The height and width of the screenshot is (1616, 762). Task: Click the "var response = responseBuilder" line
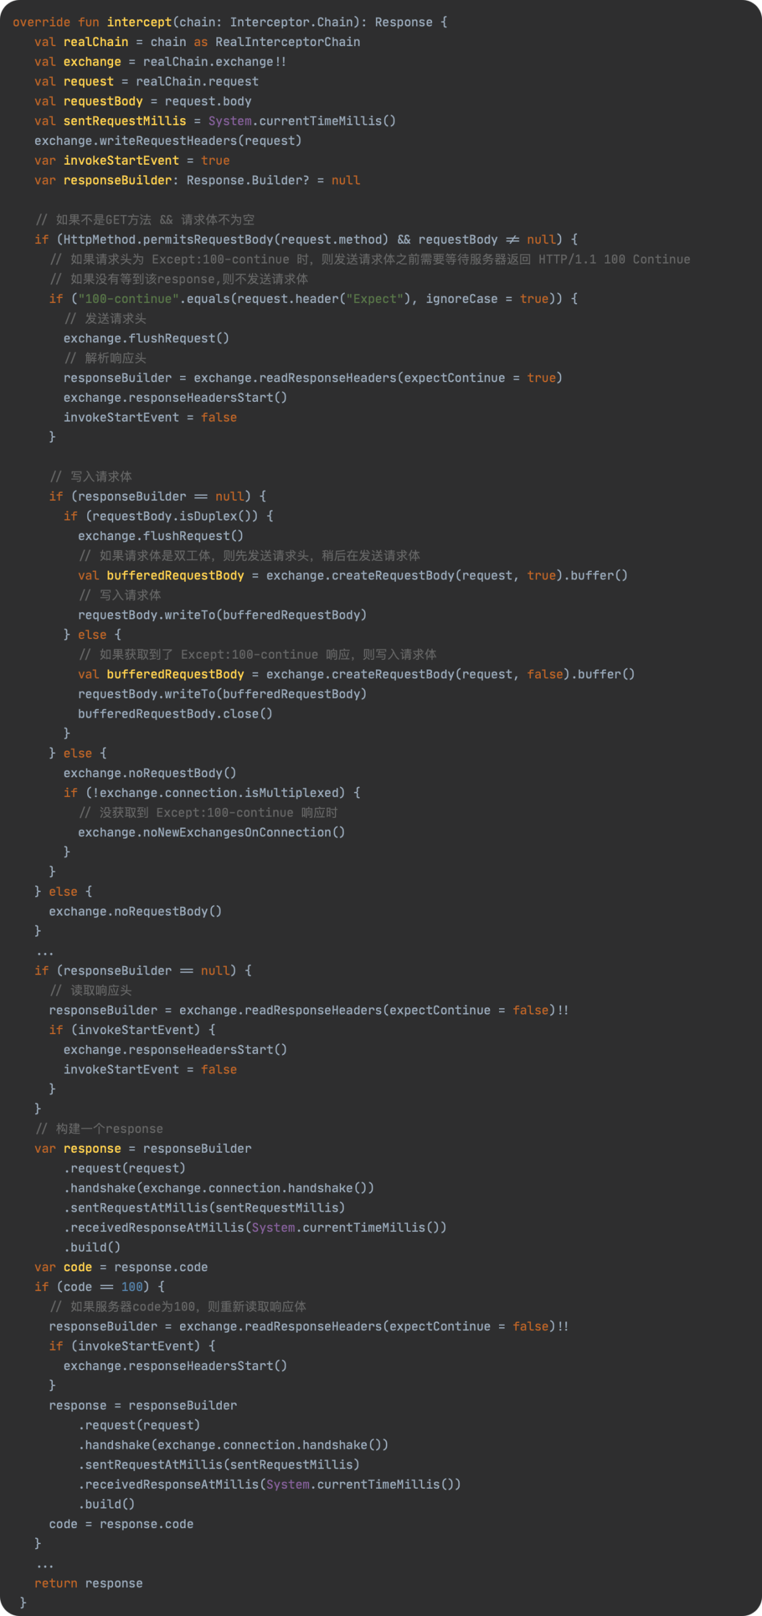coord(143,1148)
